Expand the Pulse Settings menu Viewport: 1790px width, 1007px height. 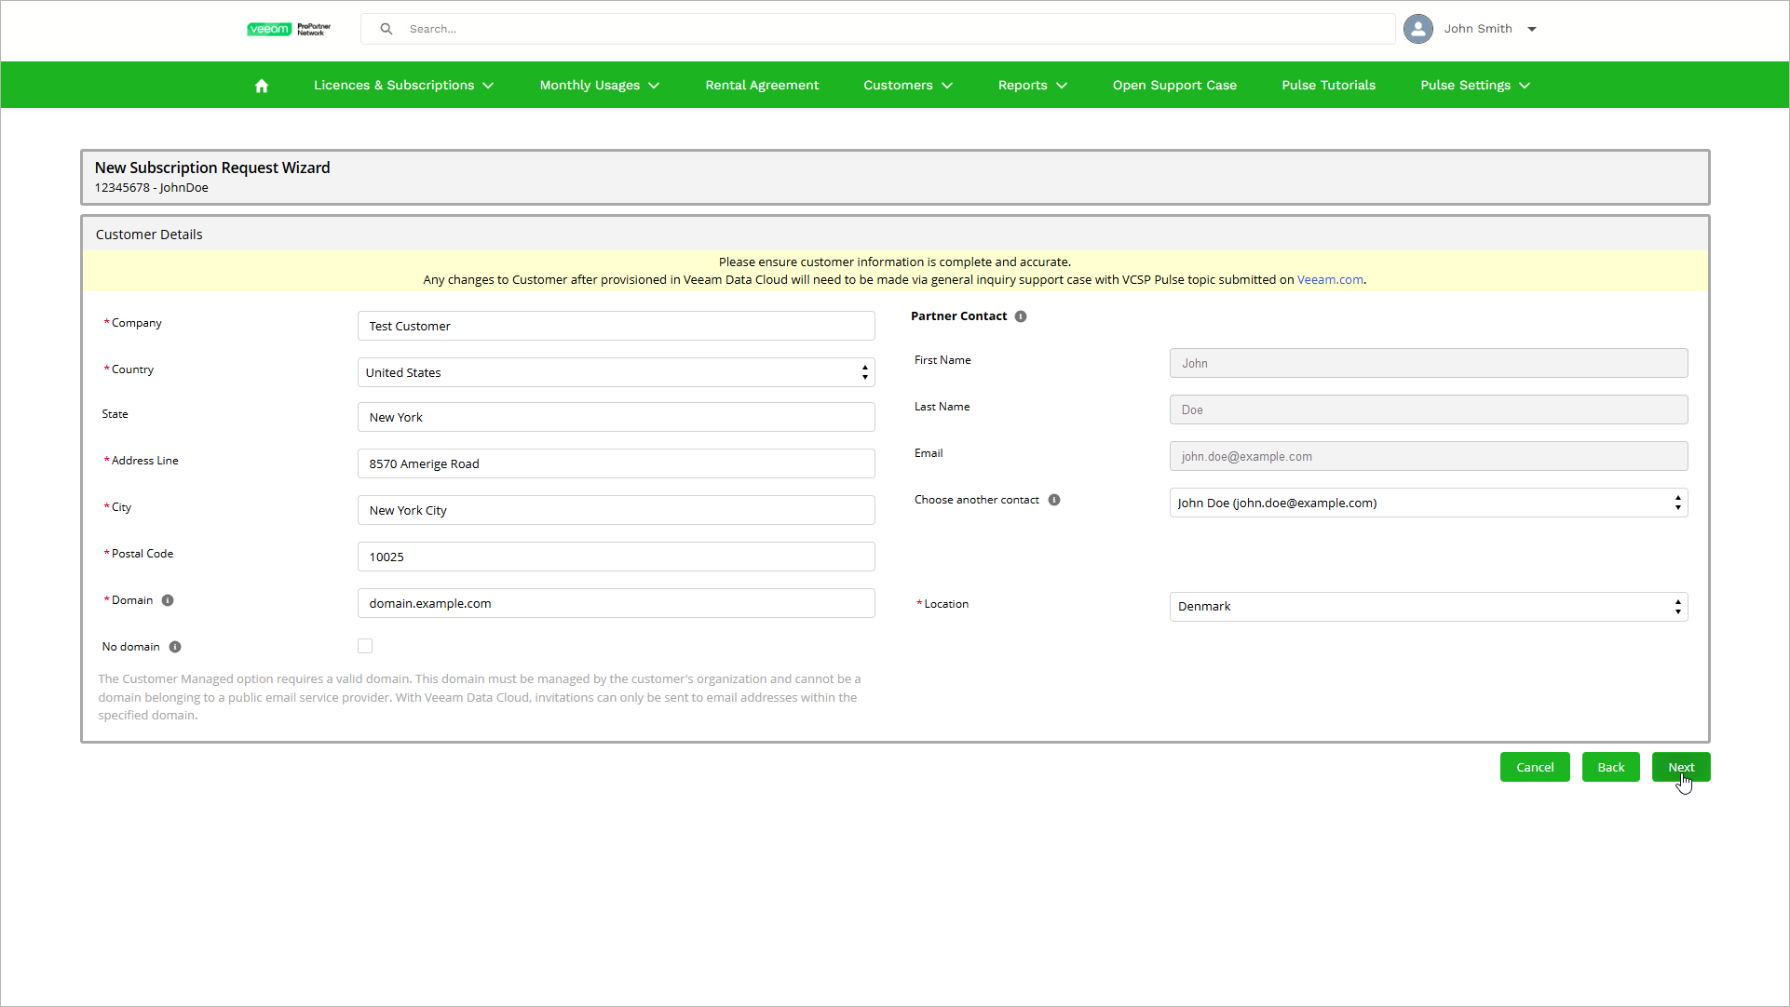point(1474,86)
